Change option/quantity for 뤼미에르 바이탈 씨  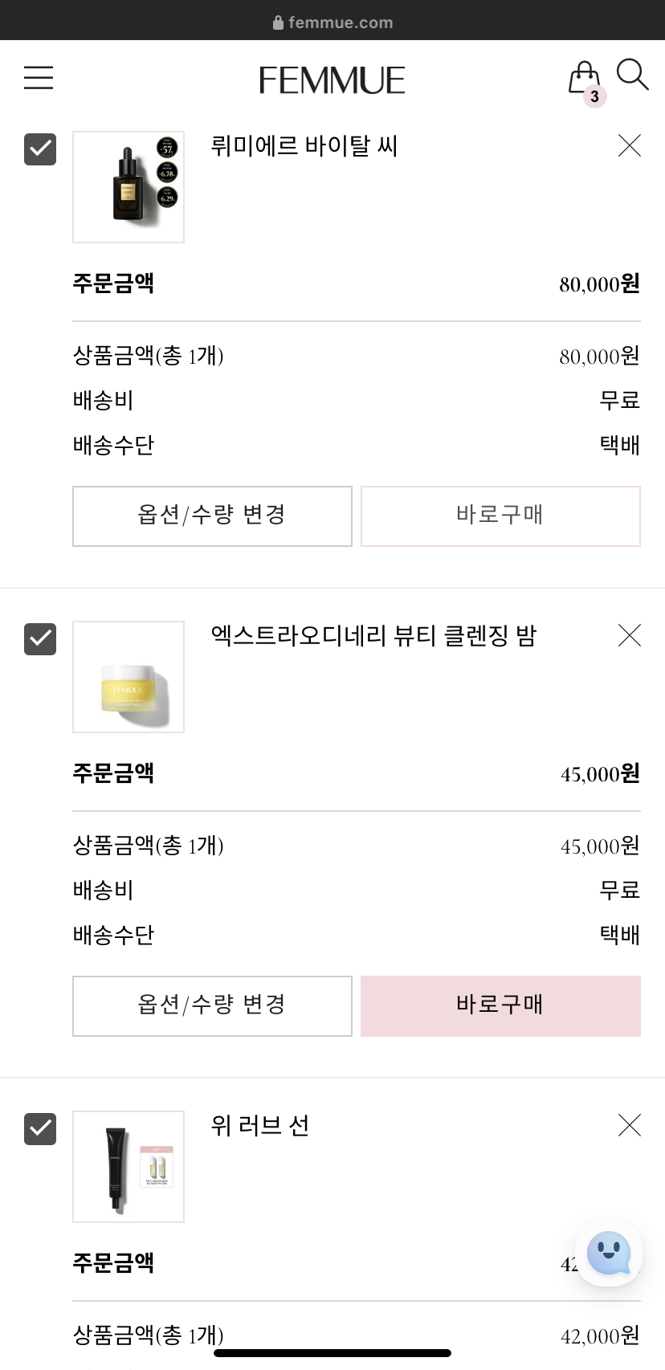pos(212,516)
